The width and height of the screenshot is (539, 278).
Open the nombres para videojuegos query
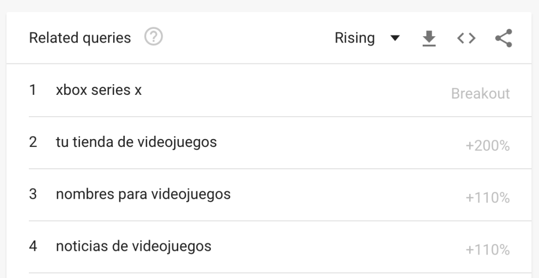[143, 194]
